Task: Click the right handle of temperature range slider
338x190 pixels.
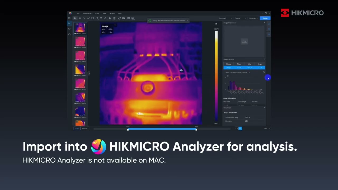Action: coord(196,129)
